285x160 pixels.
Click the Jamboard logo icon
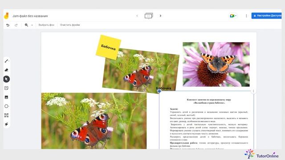click(x=6, y=16)
